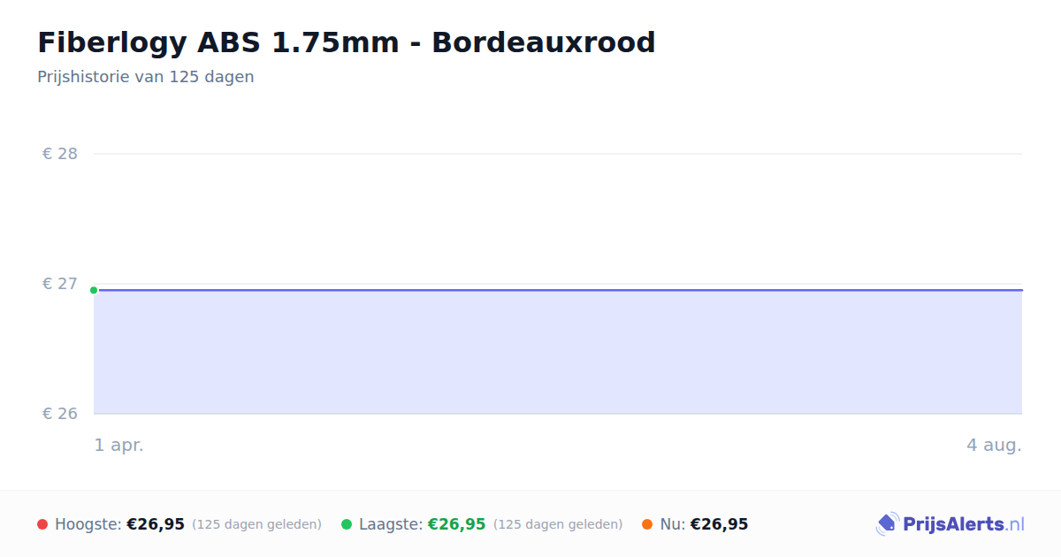Click the Laagste €26,95 green price value
This screenshot has width=1061, height=557.
click(456, 524)
